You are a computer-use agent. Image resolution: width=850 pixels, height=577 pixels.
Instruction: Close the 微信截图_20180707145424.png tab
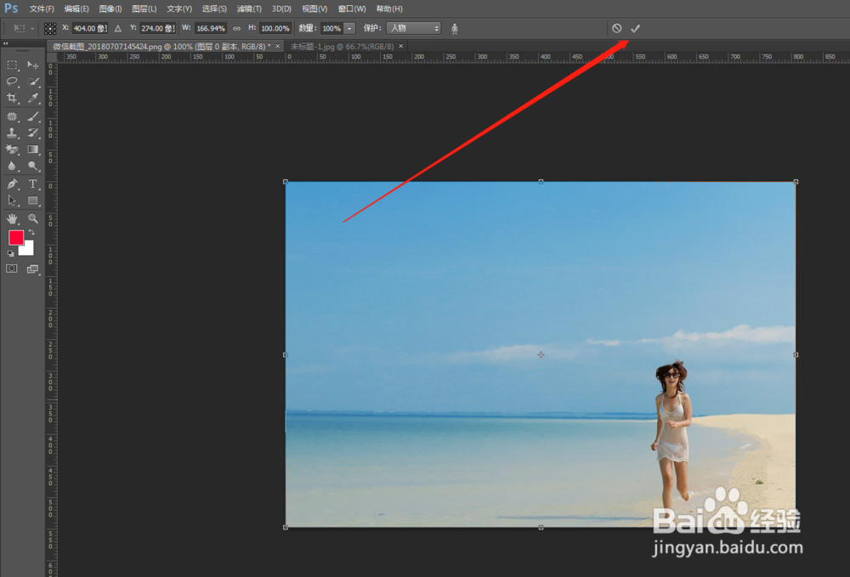278,47
